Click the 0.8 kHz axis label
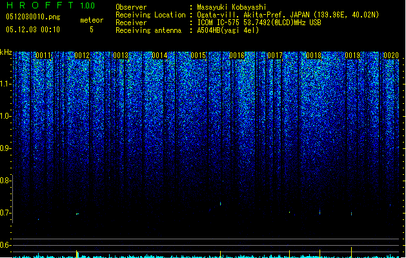Image resolution: width=406 pixels, height=258 pixels. pyautogui.click(x=5, y=181)
